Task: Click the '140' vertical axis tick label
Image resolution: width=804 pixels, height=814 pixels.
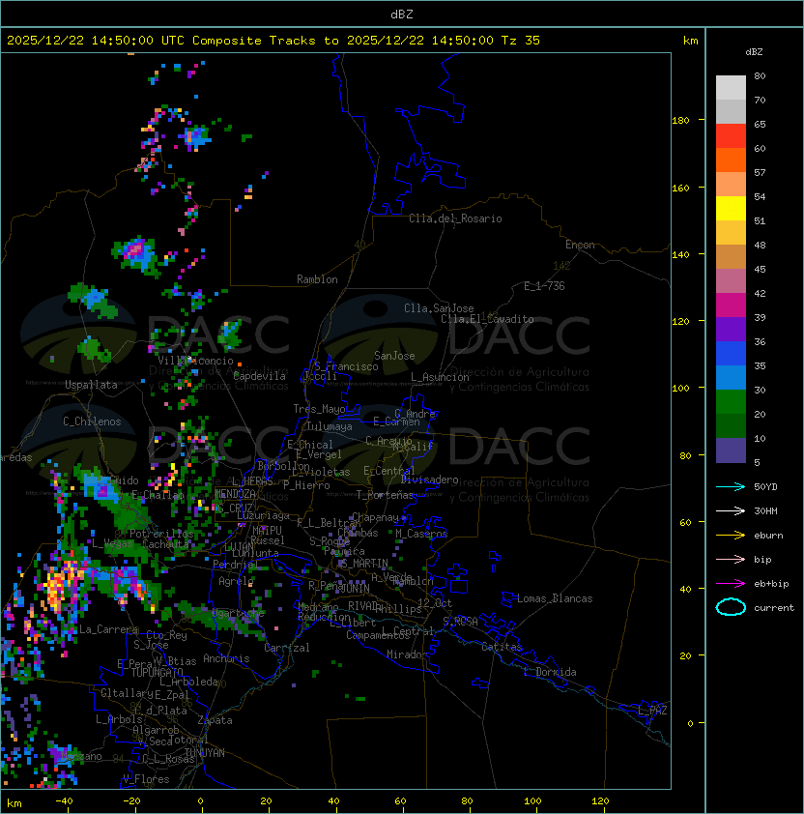Action: pyautogui.click(x=680, y=255)
